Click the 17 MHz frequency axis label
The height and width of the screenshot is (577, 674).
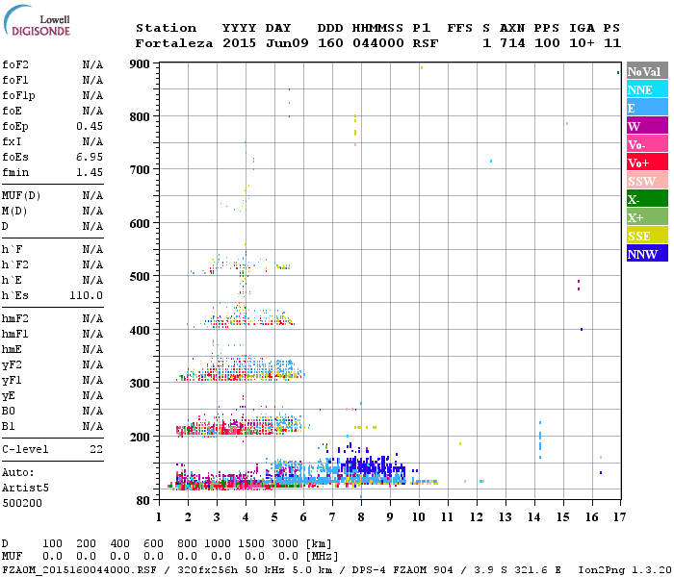pos(619,517)
